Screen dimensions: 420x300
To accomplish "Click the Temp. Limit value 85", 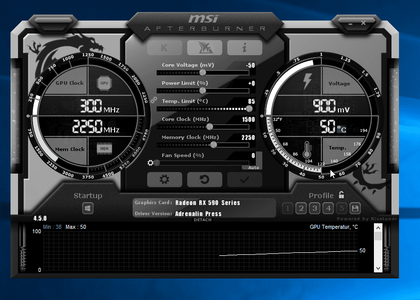I will (251, 101).
